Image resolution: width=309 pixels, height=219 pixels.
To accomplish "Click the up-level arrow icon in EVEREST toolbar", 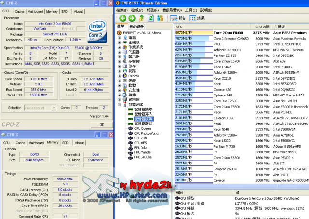I will (x=141, y=18).
